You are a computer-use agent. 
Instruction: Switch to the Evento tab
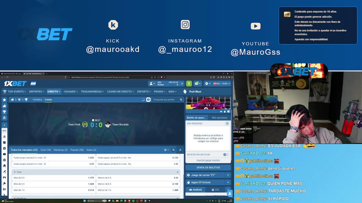(48, 100)
